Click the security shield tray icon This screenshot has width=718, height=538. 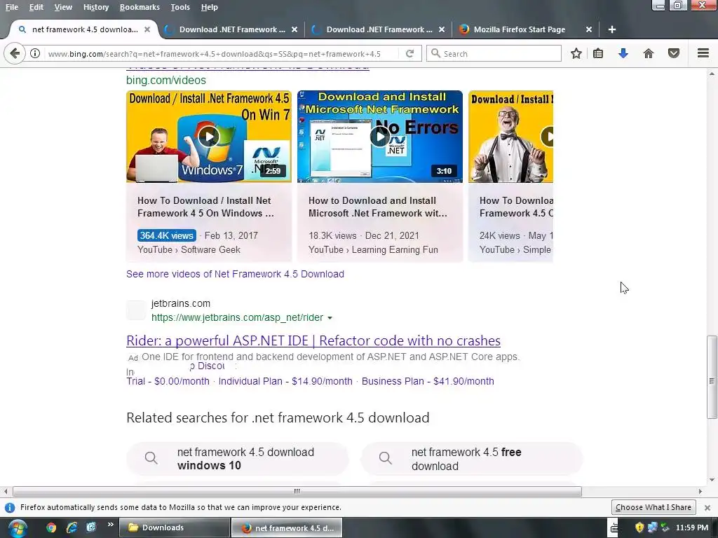point(639,527)
